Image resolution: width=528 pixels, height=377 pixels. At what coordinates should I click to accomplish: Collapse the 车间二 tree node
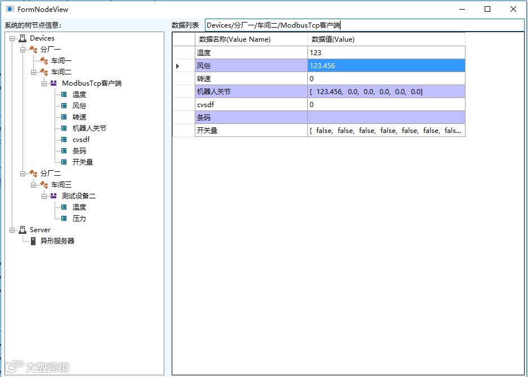(x=33, y=72)
